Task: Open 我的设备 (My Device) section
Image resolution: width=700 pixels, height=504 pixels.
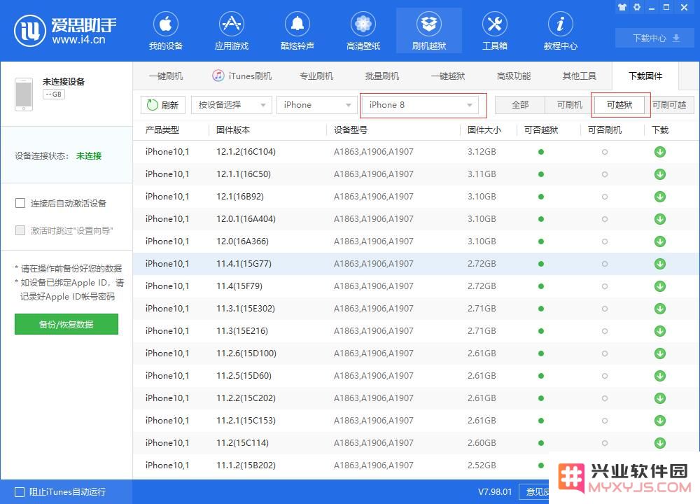Action: [x=166, y=31]
